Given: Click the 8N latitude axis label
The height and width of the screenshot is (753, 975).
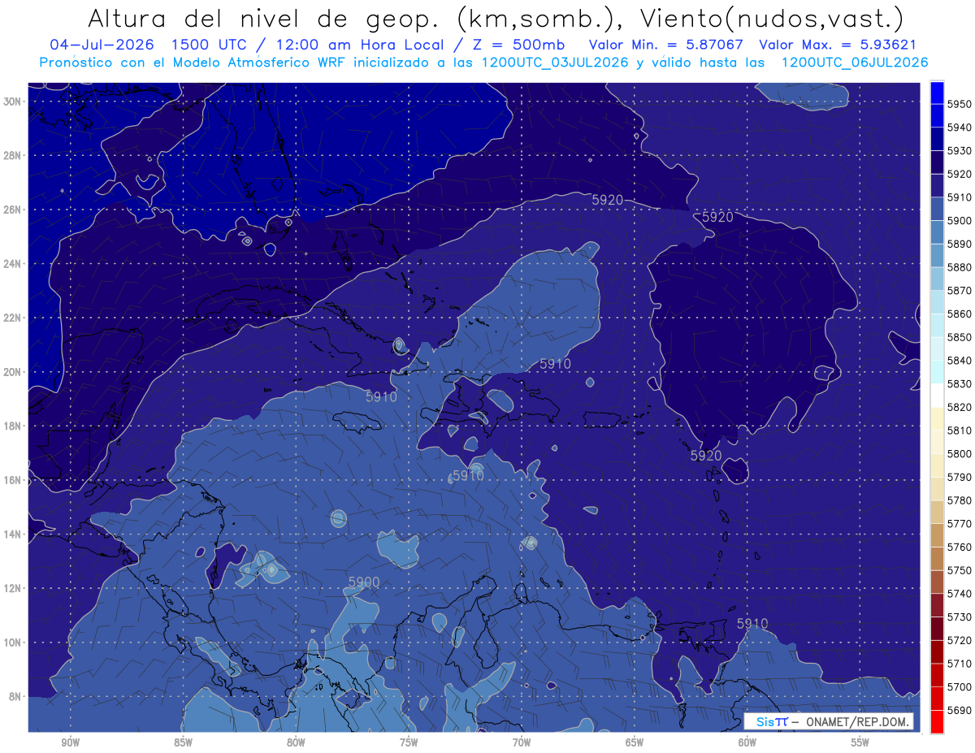Looking at the screenshot, I should [14, 696].
